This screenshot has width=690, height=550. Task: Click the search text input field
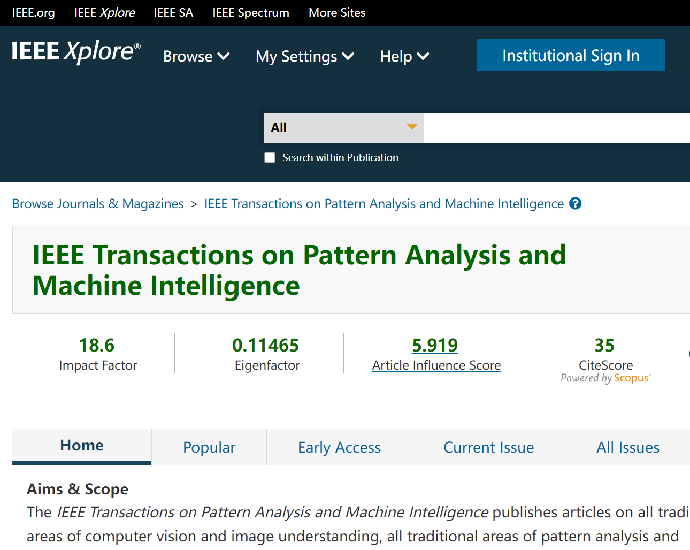click(556, 128)
